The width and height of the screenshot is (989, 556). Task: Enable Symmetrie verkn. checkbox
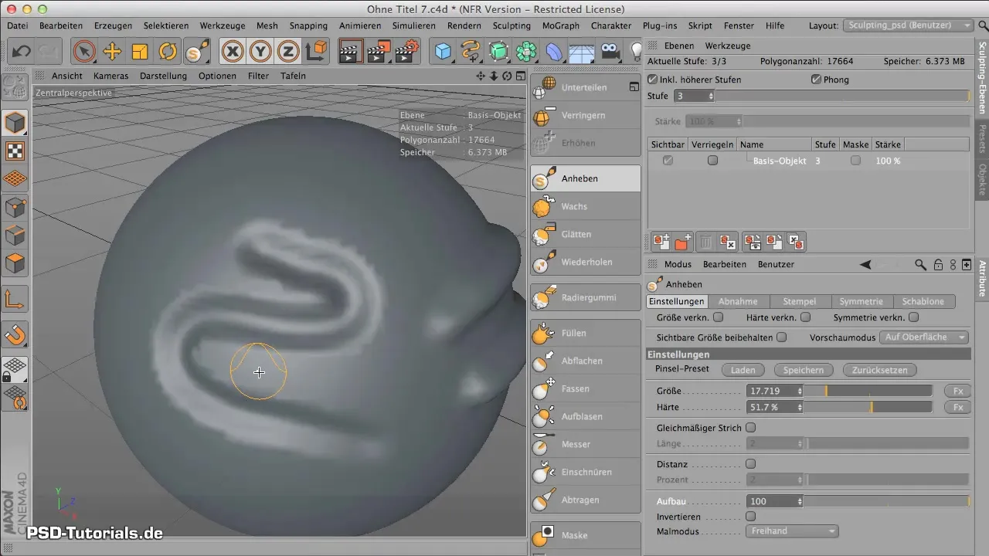[x=914, y=317]
